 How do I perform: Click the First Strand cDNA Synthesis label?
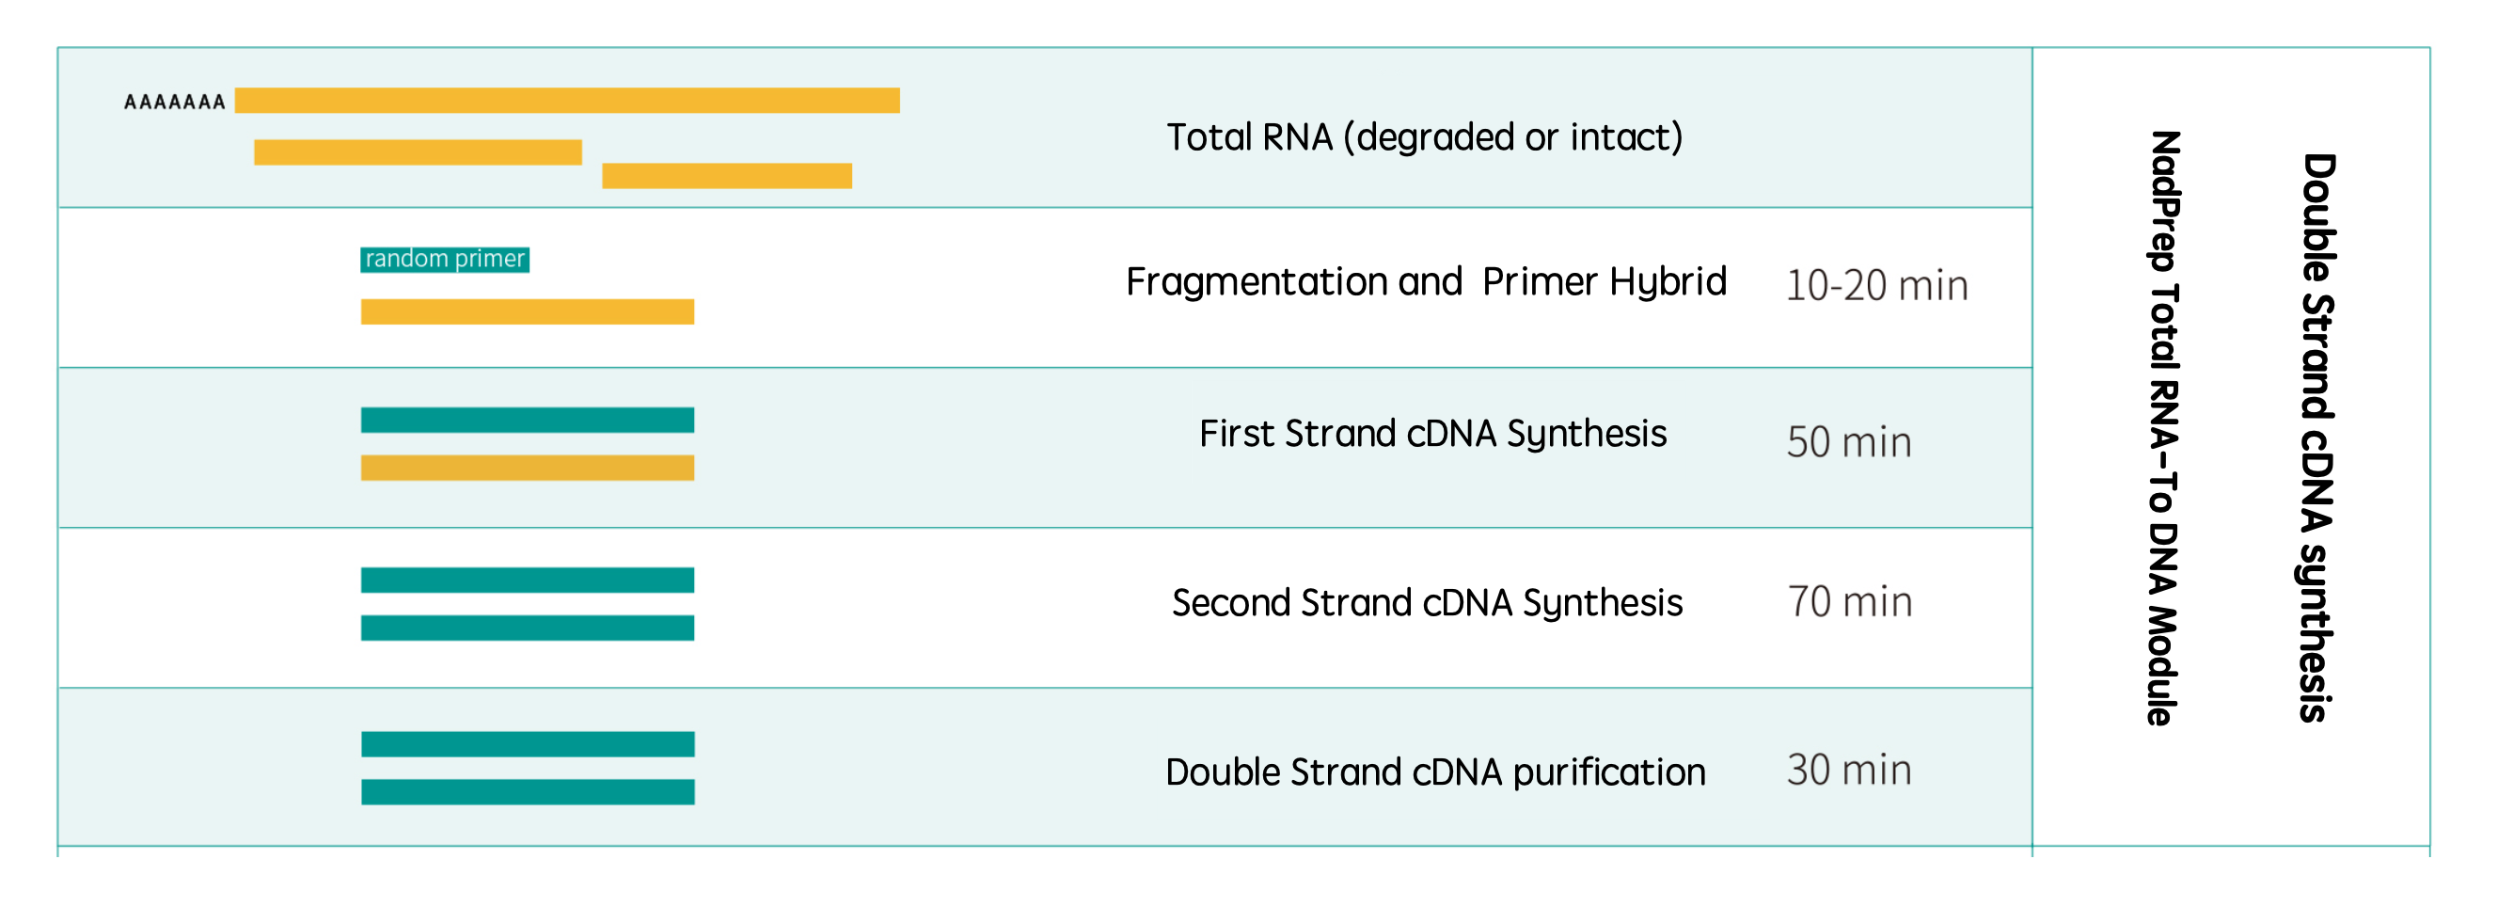1432,433
